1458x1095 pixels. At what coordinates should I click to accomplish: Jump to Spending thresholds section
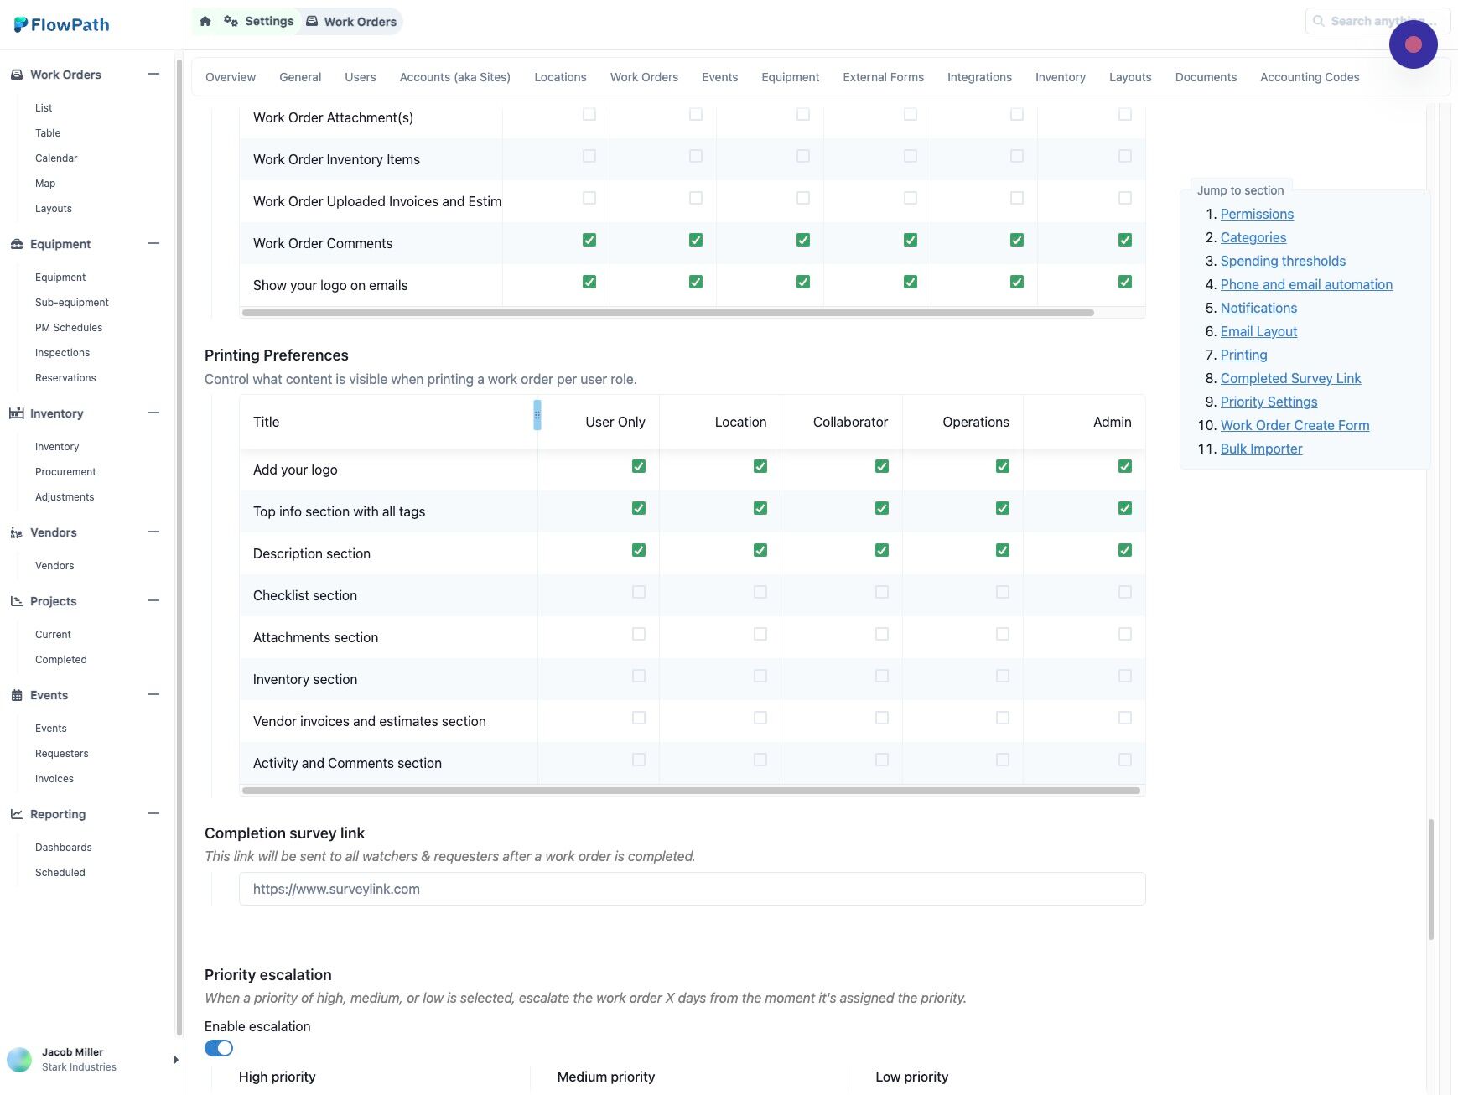point(1283,261)
